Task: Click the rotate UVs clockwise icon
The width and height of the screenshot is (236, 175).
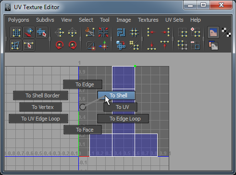Action: click(73, 45)
